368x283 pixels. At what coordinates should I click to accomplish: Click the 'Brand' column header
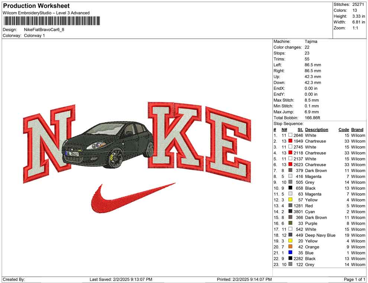(x=357, y=130)
